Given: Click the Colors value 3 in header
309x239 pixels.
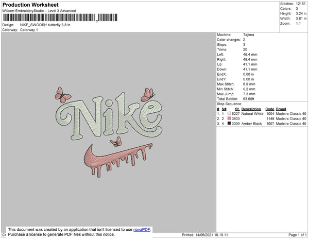Looking at the screenshot, I should point(297,9).
